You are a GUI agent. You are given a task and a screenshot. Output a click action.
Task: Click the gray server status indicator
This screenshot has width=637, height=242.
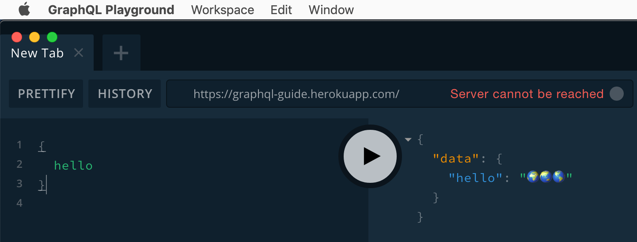pyautogui.click(x=617, y=94)
